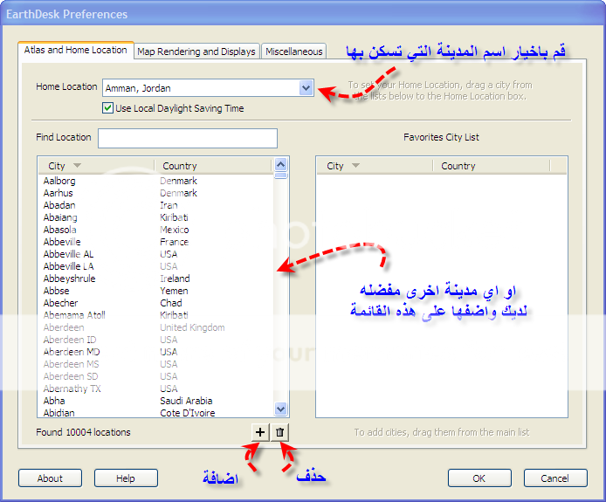Image resolution: width=606 pixels, height=502 pixels.
Task: Sort locations by City column arrow
Action: [x=77, y=166]
